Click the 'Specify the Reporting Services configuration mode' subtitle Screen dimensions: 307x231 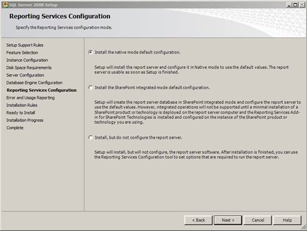(x=64, y=28)
